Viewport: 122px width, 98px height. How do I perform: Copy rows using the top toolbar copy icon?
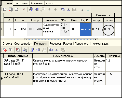point(62,9)
